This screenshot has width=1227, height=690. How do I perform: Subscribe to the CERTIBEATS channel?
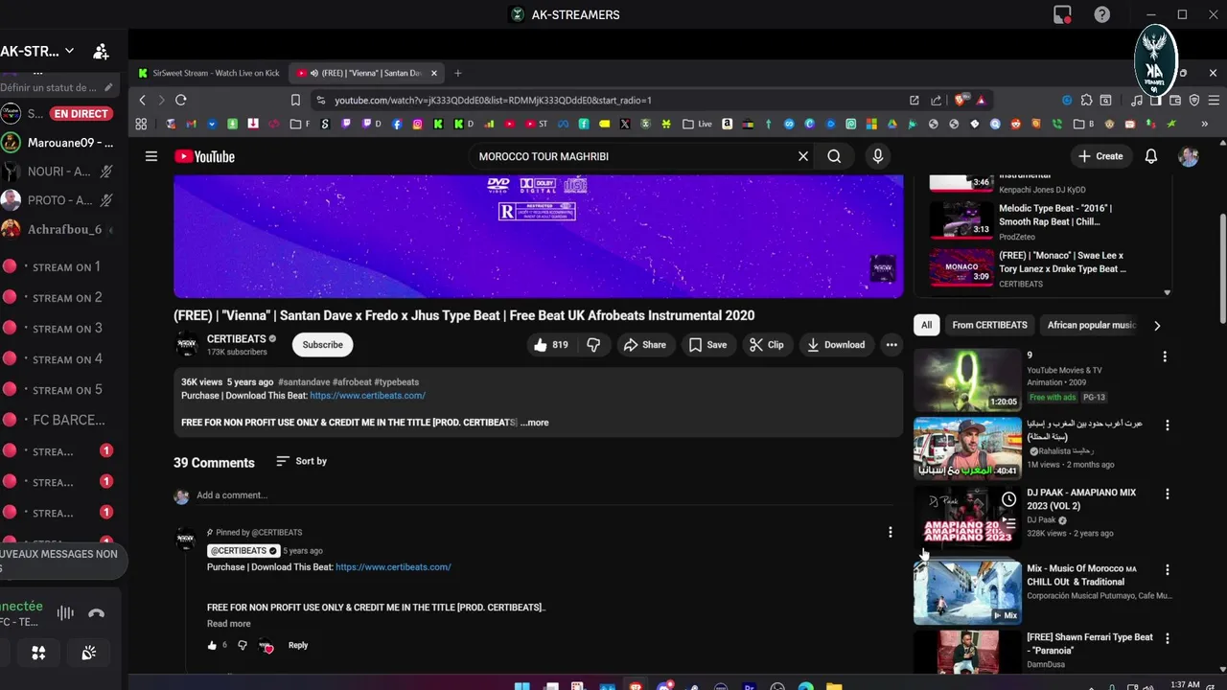click(x=322, y=345)
